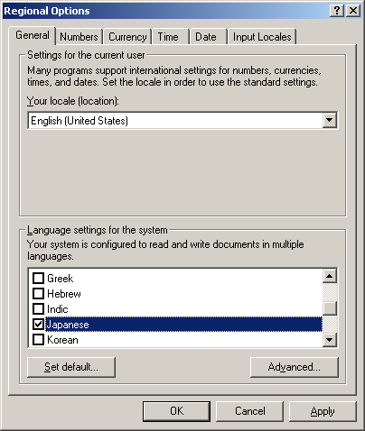Select the Date tab
This screenshot has width=365, height=431.
pos(208,37)
